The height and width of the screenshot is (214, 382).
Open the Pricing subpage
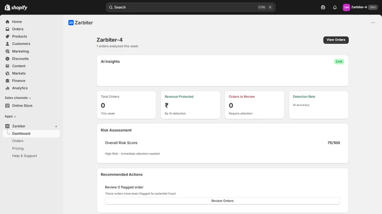pyautogui.click(x=18, y=148)
